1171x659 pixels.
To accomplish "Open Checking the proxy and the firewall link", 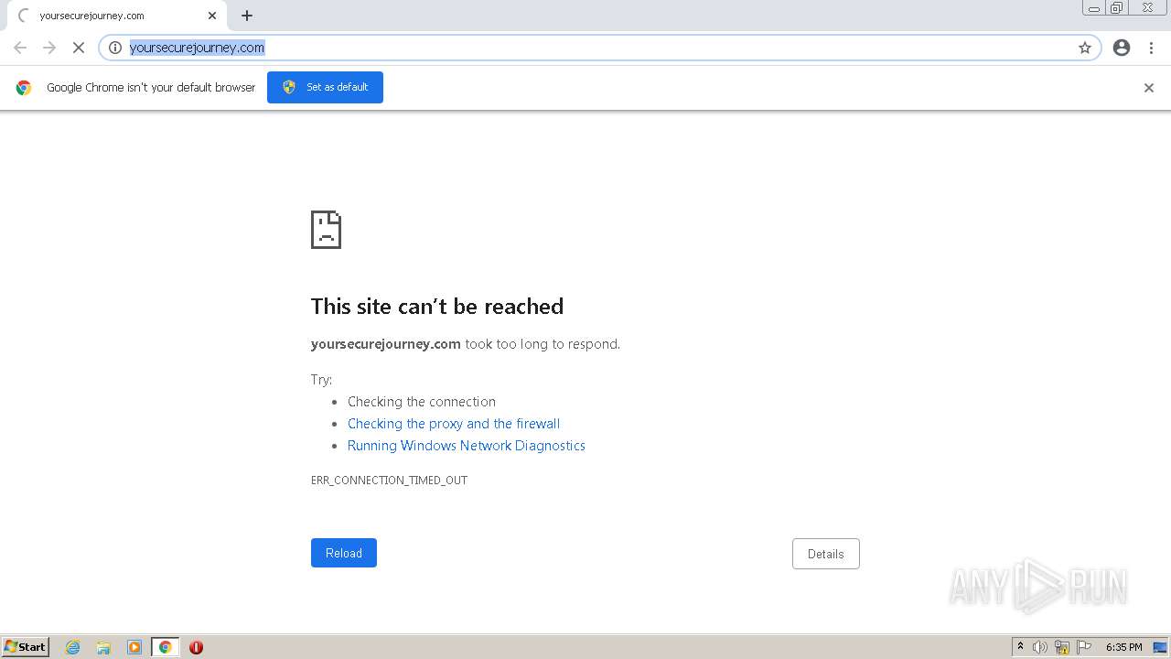I will (454, 424).
